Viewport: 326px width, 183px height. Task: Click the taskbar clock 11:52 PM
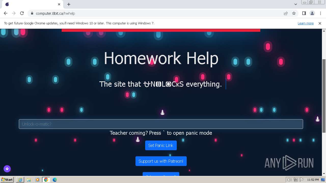pyautogui.click(x=313, y=180)
